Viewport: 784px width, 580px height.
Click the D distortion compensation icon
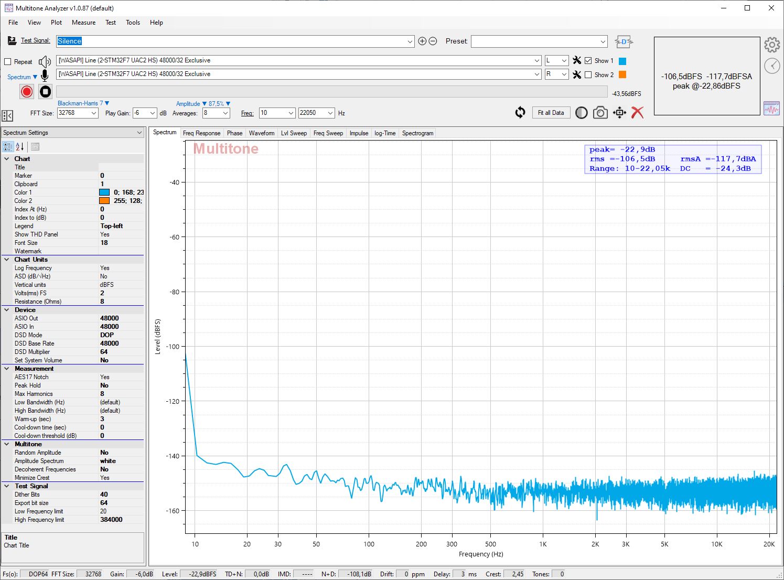click(624, 41)
